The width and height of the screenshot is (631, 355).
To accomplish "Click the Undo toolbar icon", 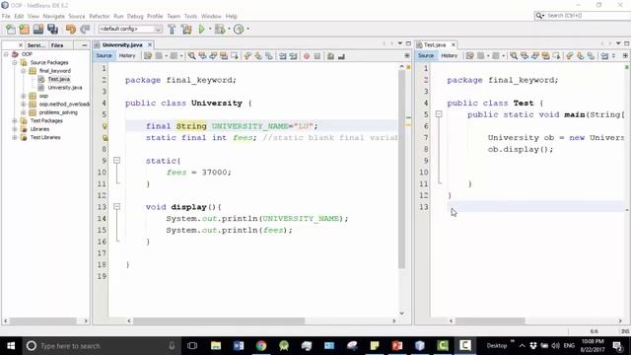I will [x=71, y=29].
